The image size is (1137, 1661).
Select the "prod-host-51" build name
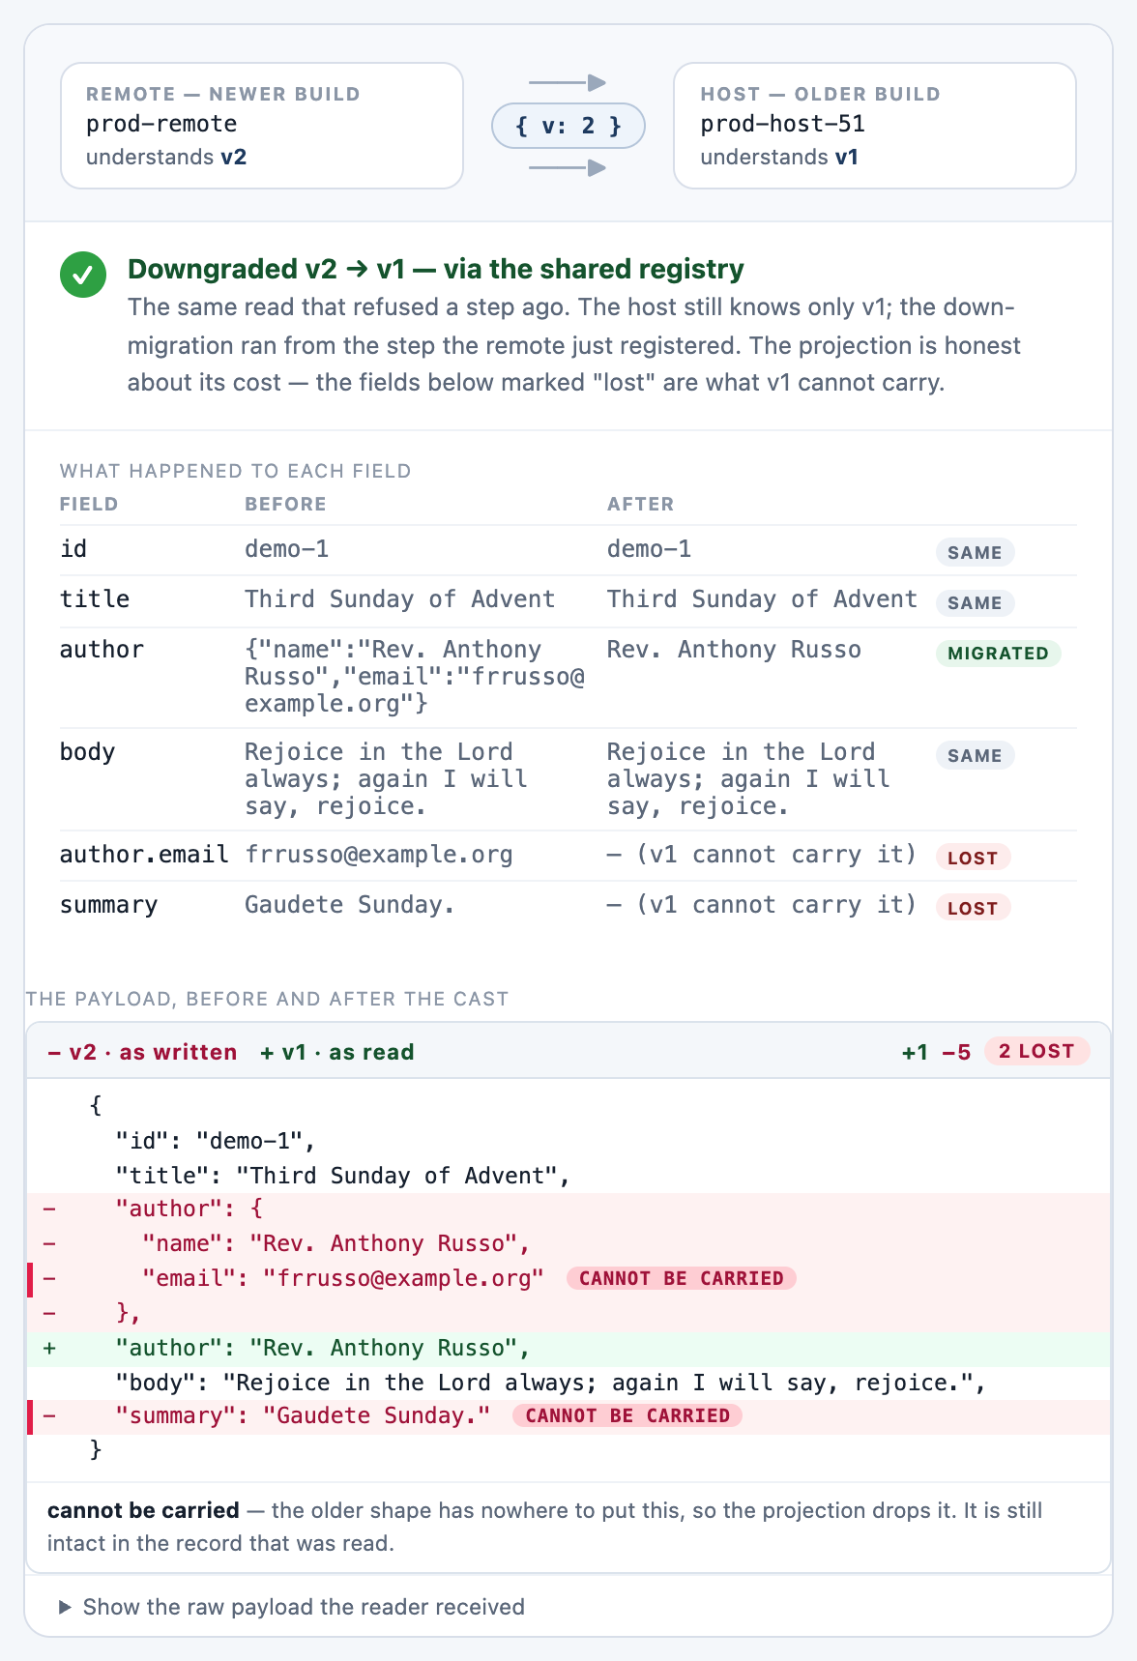[783, 124]
